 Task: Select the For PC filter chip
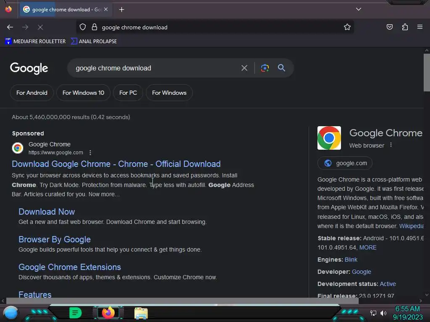[128, 93]
